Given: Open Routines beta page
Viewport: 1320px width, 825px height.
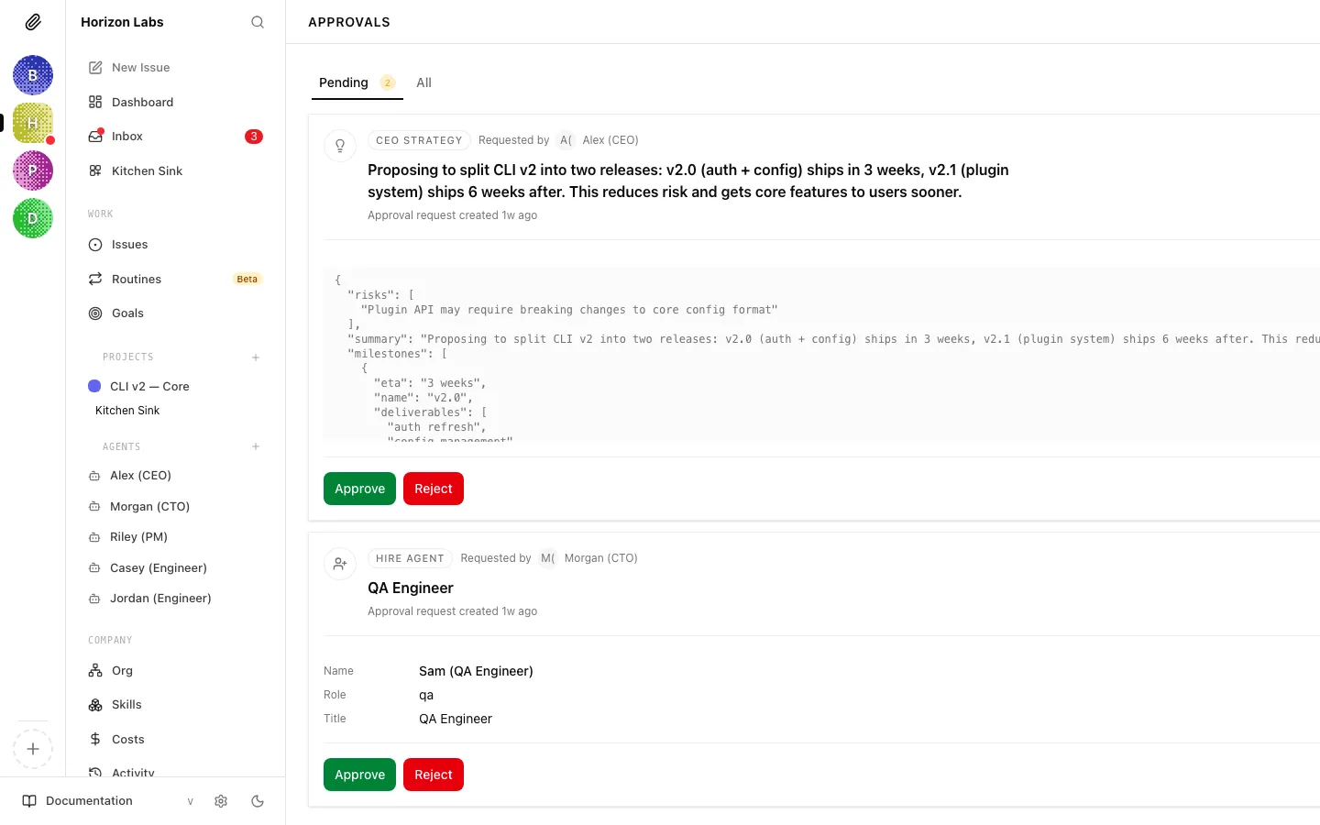Looking at the screenshot, I should pos(175,279).
